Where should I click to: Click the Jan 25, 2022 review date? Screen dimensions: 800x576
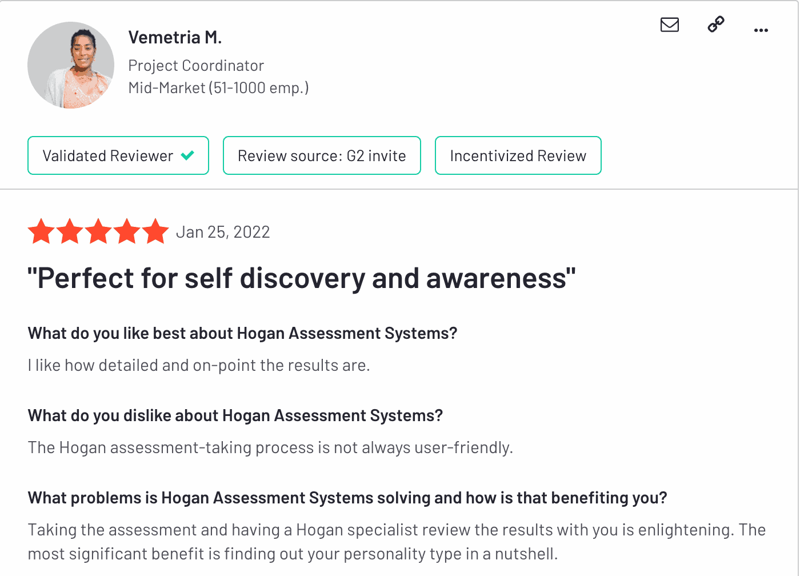(x=223, y=232)
